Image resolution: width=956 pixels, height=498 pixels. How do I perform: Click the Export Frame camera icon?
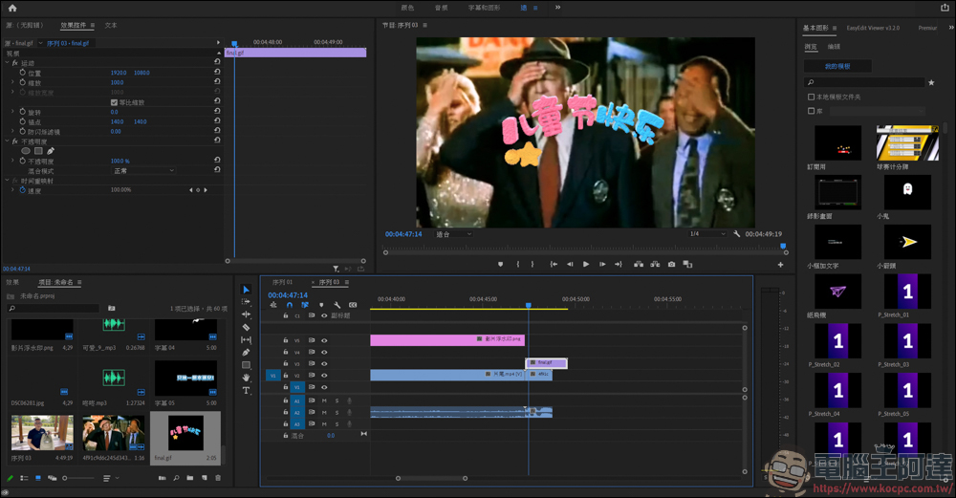pyautogui.click(x=672, y=265)
